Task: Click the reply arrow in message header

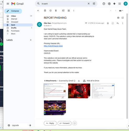Action: pos(118,23)
